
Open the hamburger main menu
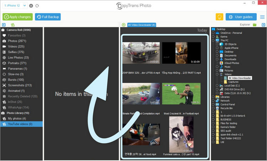click(262, 17)
